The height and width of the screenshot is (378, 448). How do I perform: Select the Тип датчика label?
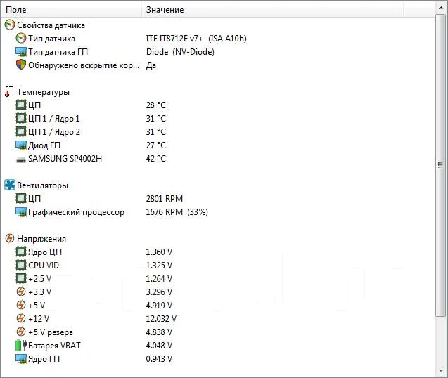coord(51,39)
